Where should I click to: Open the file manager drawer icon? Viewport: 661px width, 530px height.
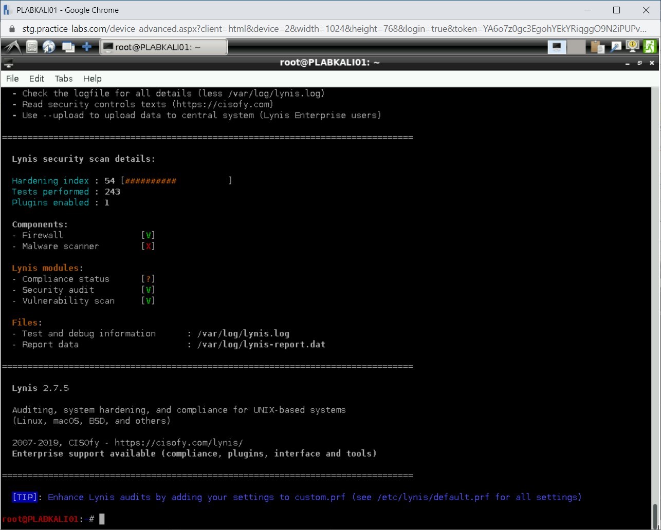32,47
